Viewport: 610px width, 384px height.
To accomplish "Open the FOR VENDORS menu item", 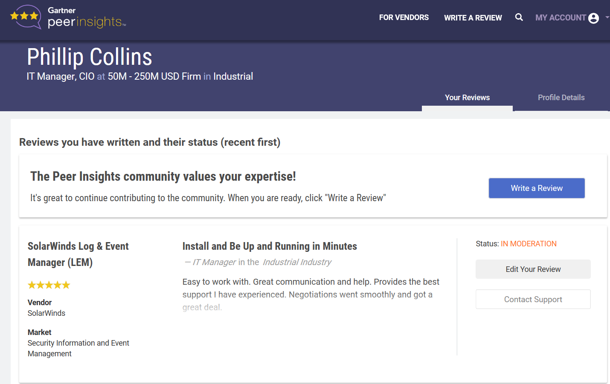I will tap(404, 17).
